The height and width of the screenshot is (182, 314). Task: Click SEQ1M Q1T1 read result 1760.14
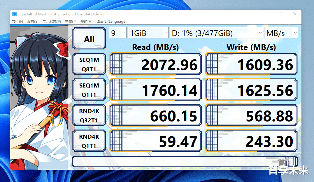click(x=155, y=90)
